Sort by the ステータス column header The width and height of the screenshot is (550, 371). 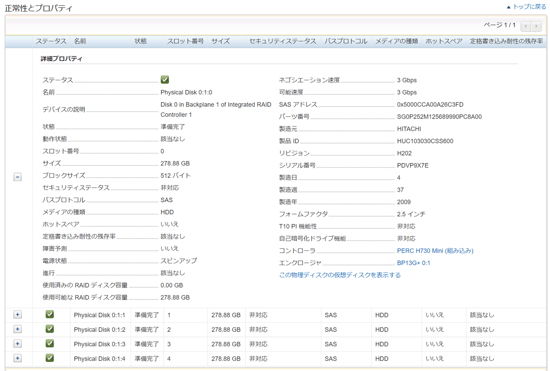(x=51, y=41)
